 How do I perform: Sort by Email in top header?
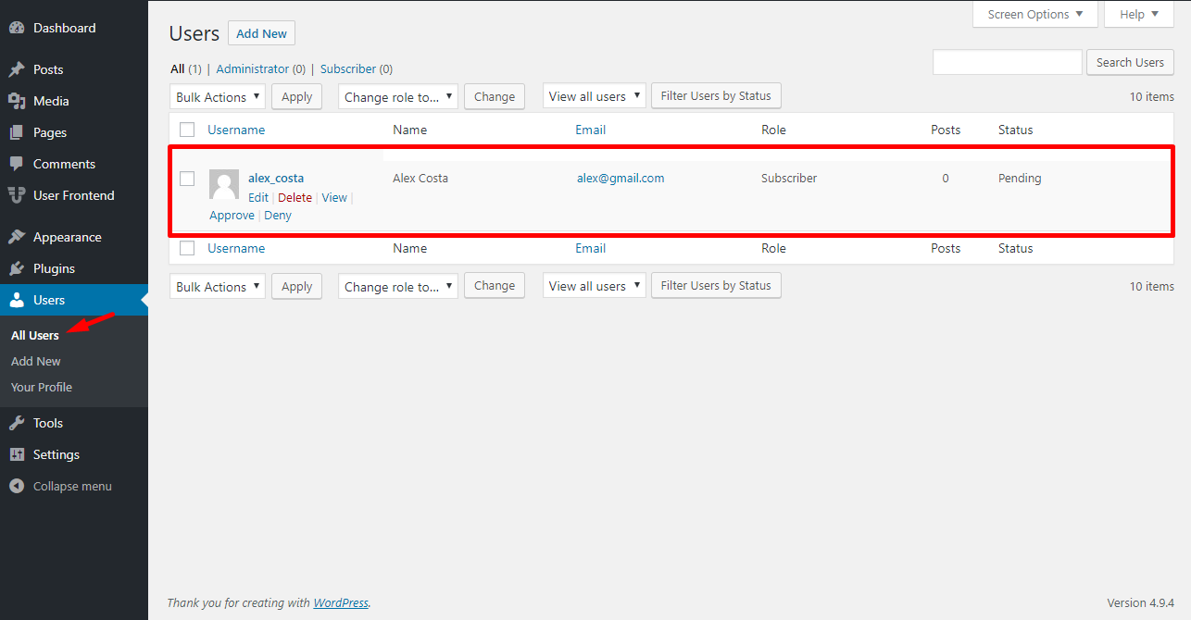pyautogui.click(x=590, y=130)
